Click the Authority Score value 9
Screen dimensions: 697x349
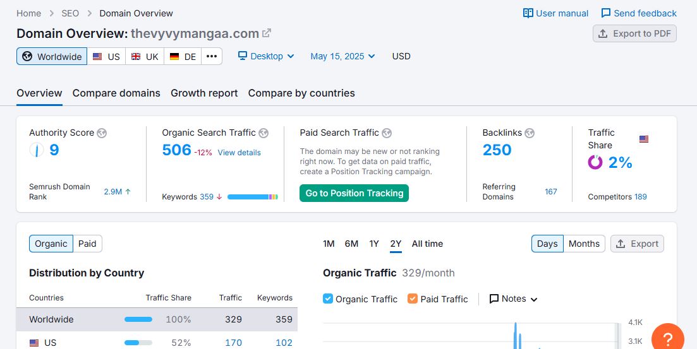pos(54,150)
